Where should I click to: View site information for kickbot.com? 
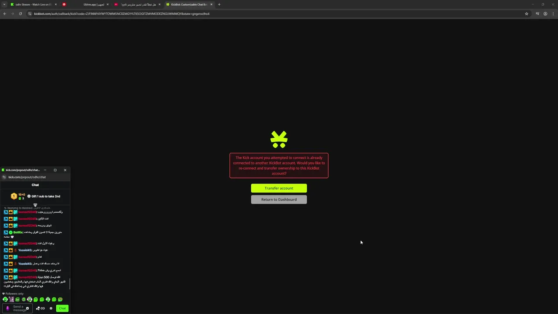pyautogui.click(x=30, y=14)
